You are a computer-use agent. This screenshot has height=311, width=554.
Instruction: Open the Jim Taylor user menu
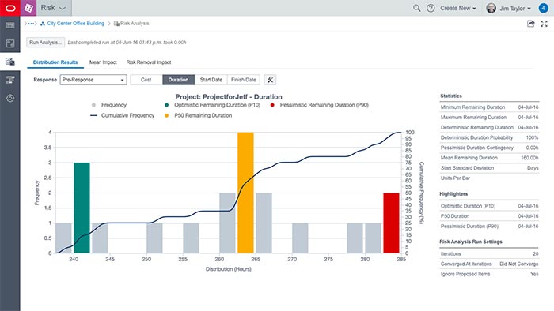[509, 8]
